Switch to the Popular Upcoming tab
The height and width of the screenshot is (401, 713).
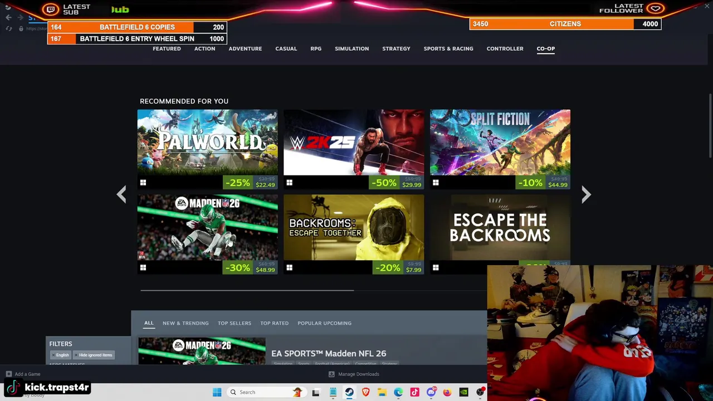[x=324, y=323]
